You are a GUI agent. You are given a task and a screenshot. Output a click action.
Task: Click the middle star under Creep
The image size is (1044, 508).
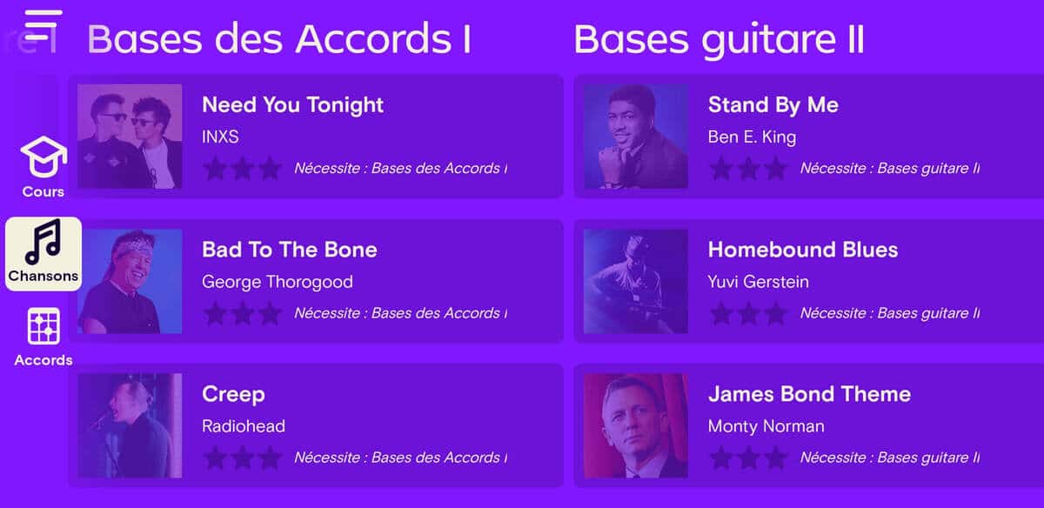click(x=244, y=457)
